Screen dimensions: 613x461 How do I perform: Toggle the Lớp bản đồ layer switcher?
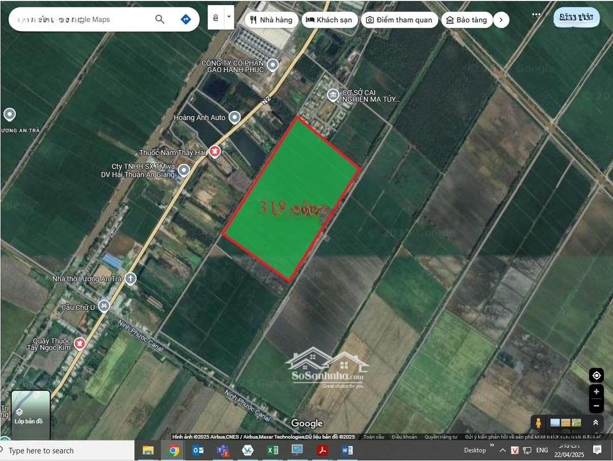pyautogui.click(x=31, y=414)
